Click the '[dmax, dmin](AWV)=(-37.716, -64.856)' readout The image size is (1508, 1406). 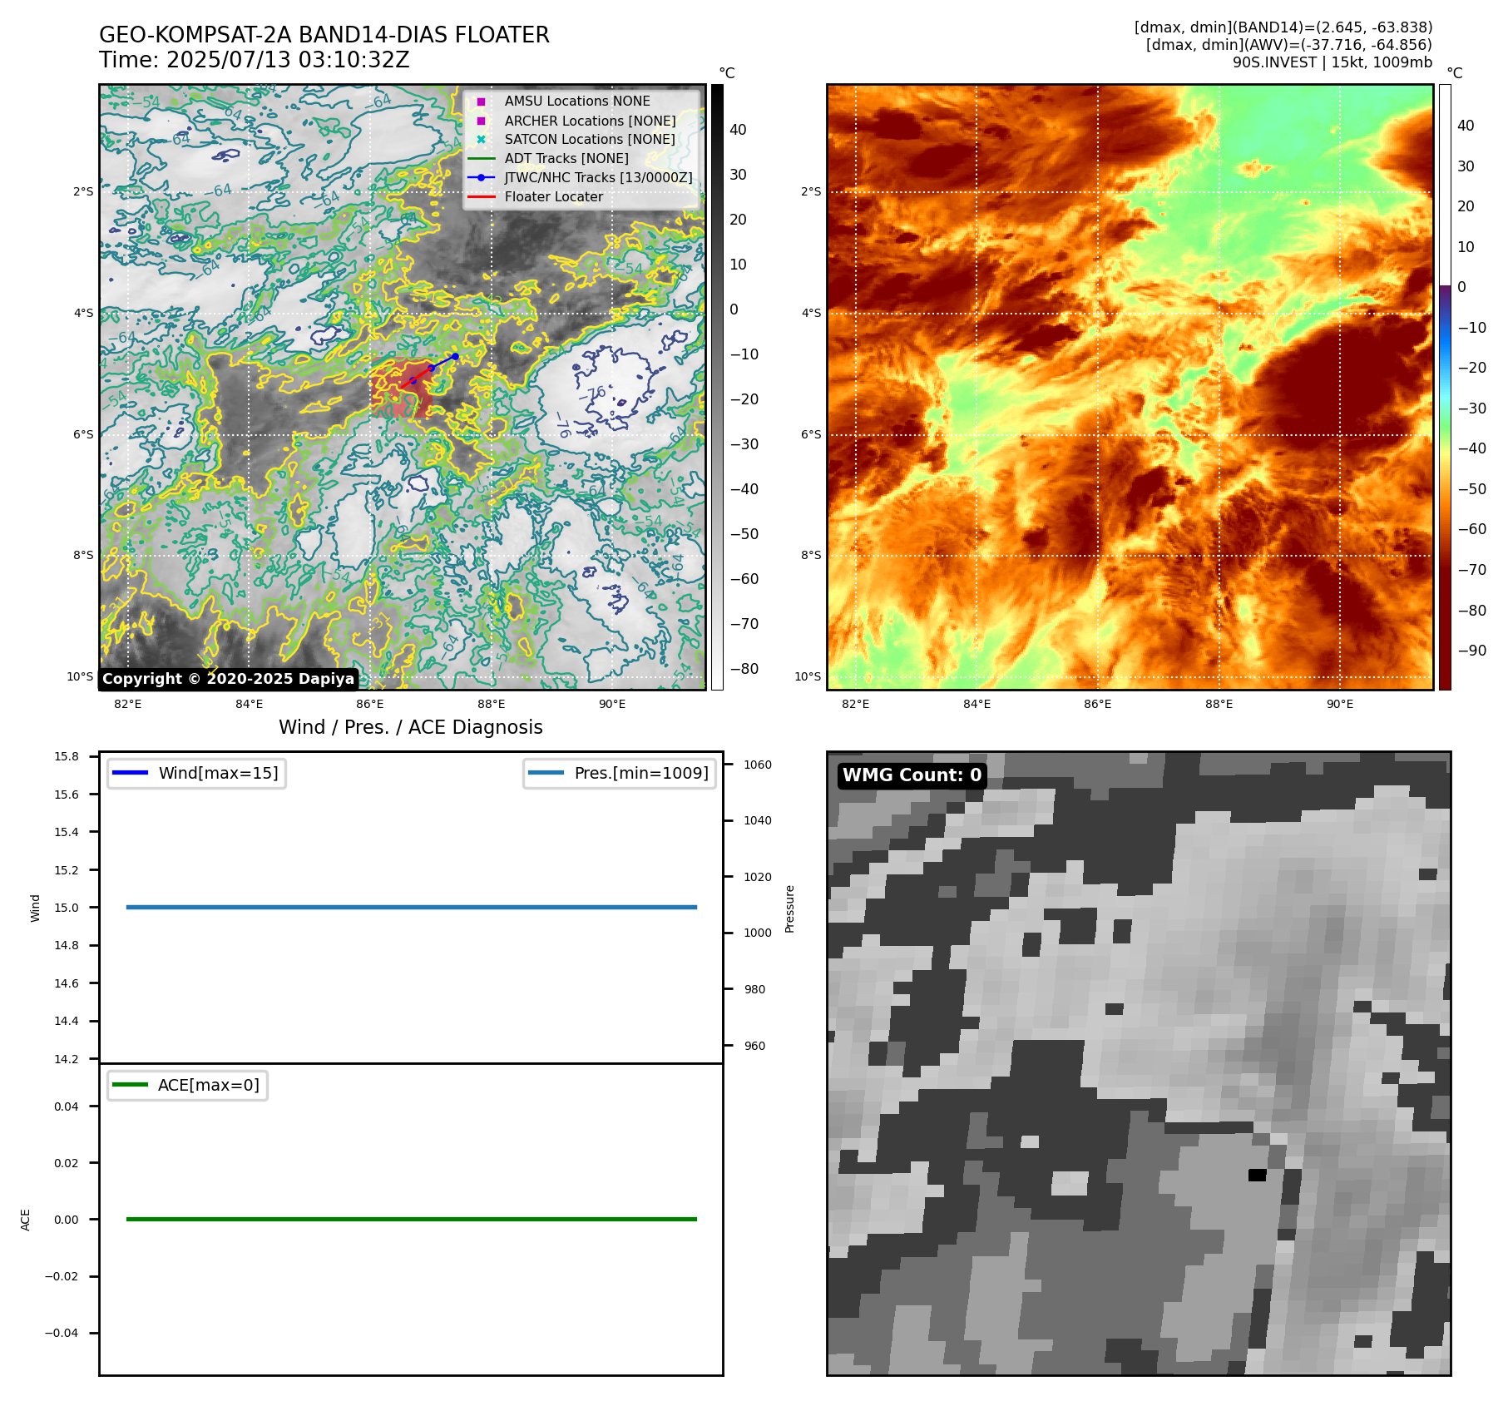click(x=1289, y=45)
